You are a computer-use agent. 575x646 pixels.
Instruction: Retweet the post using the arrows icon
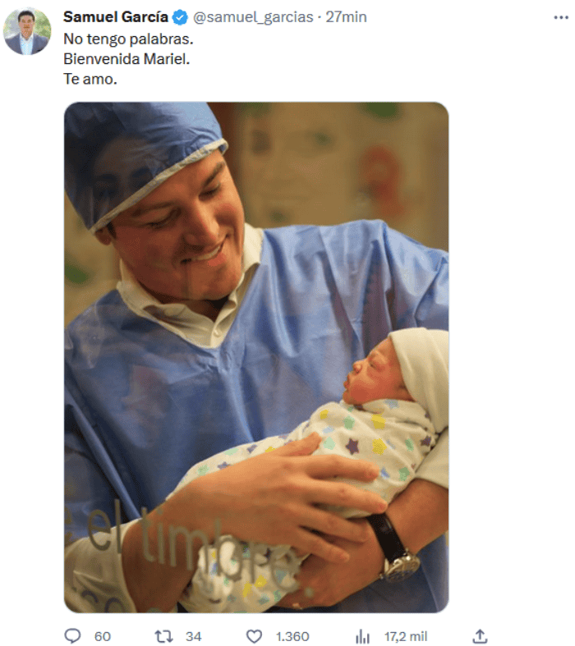[163, 636]
